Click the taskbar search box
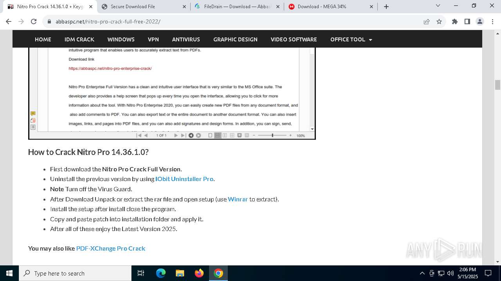The height and width of the screenshot is (281, 501). 75,273
